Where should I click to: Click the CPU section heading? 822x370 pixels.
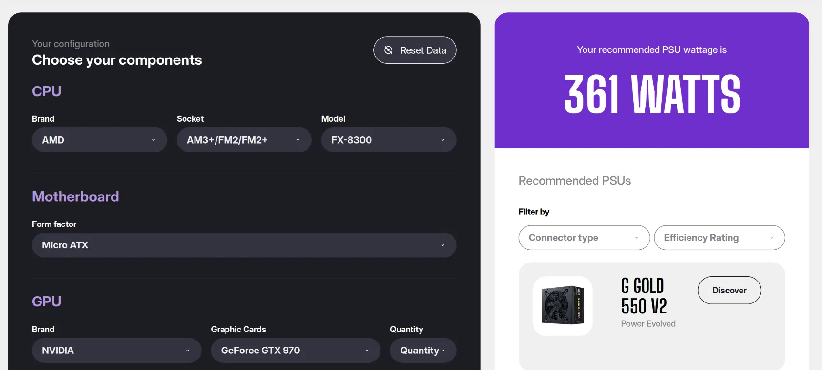tap(46, 91)
